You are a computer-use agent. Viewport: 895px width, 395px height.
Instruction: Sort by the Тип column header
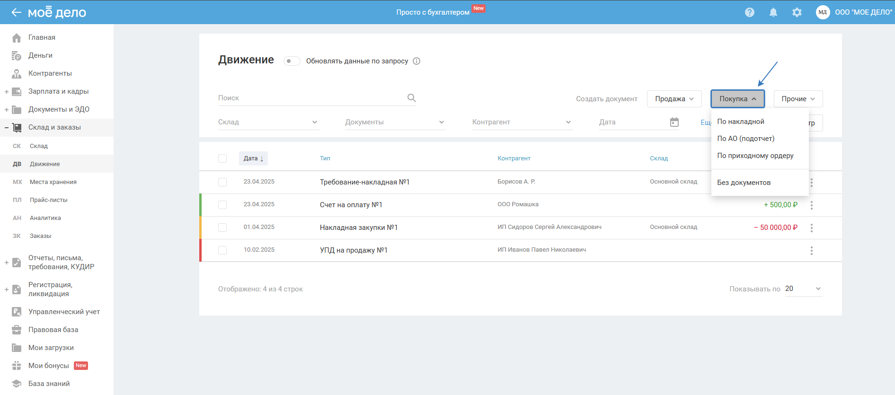(x=325, y=158)
